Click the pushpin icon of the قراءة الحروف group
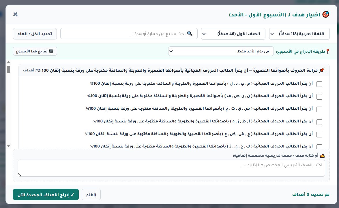 [322, 70]
